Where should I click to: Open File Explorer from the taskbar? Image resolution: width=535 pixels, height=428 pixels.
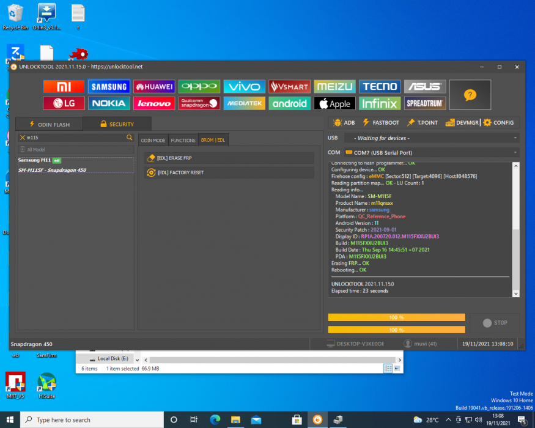coord(235,420)
